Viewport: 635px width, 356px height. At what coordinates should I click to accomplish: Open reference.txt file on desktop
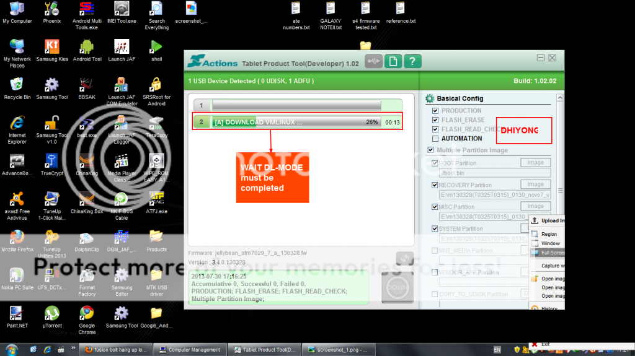[x=401, y=13]
